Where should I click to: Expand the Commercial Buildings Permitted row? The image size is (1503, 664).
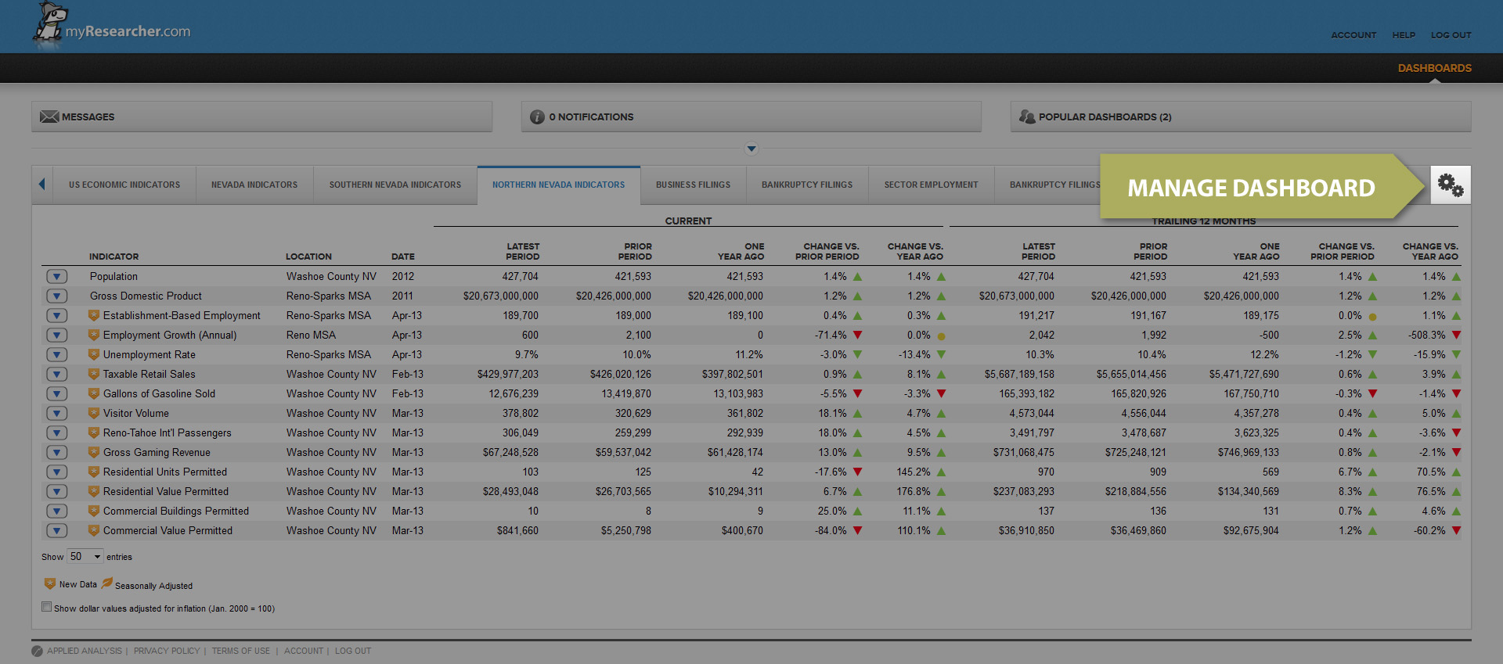tap(56, 511)
